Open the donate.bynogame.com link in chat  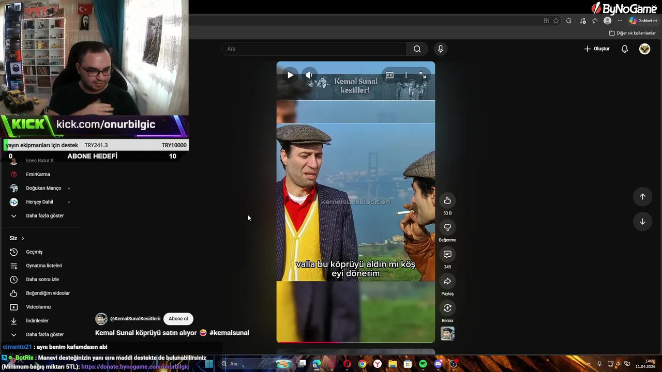[135, 367]
